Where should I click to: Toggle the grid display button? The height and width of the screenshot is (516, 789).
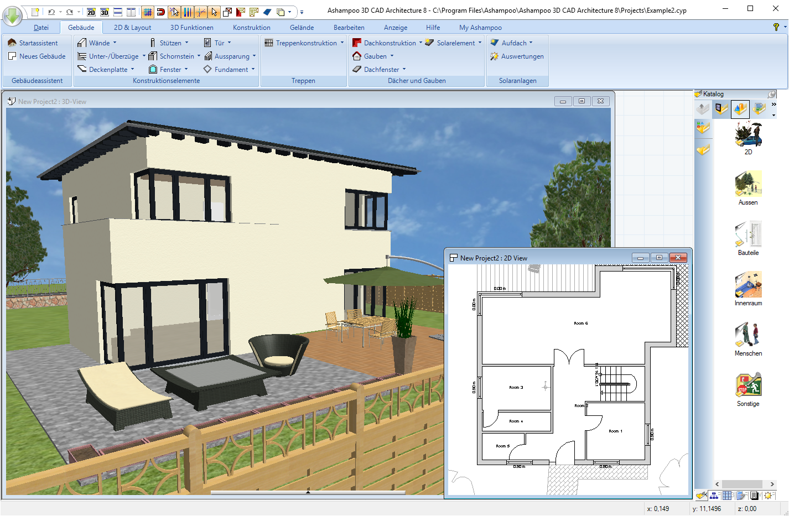click(147, 12)
